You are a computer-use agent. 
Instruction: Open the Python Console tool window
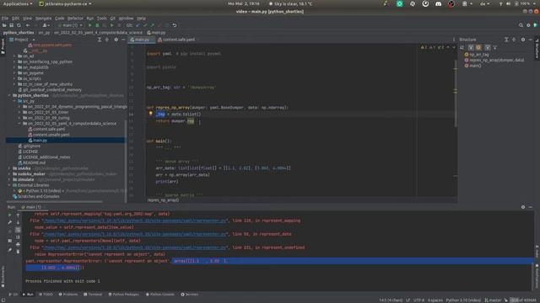[160, 295]
